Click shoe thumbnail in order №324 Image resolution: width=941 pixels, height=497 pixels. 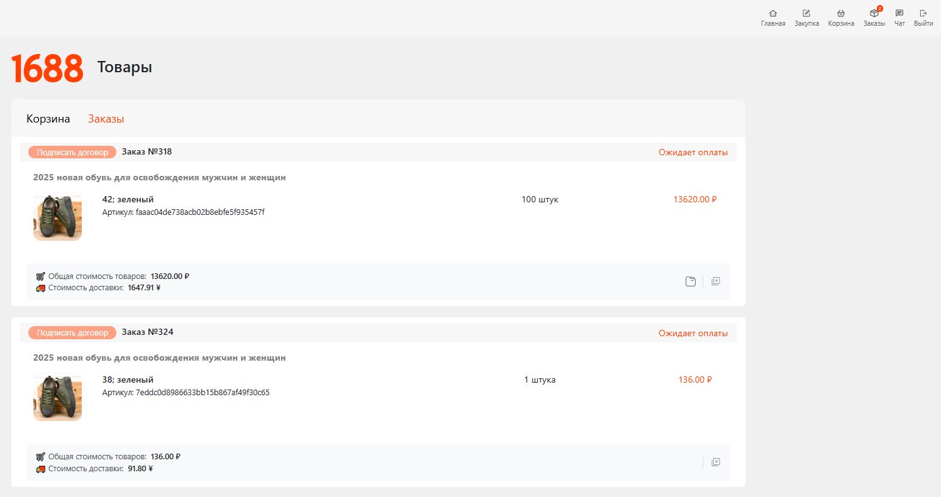pyautogui.click(x=57, y=397)
